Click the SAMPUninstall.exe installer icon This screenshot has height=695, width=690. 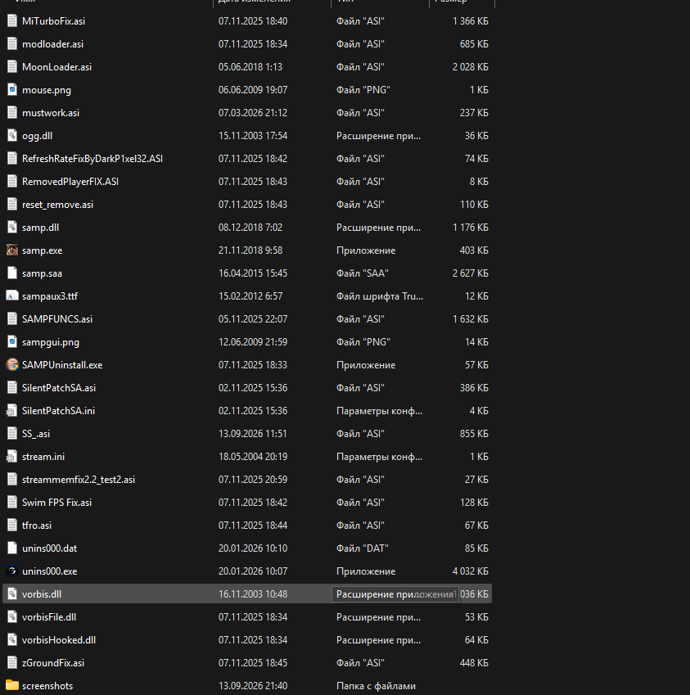[x=12, y=365]
